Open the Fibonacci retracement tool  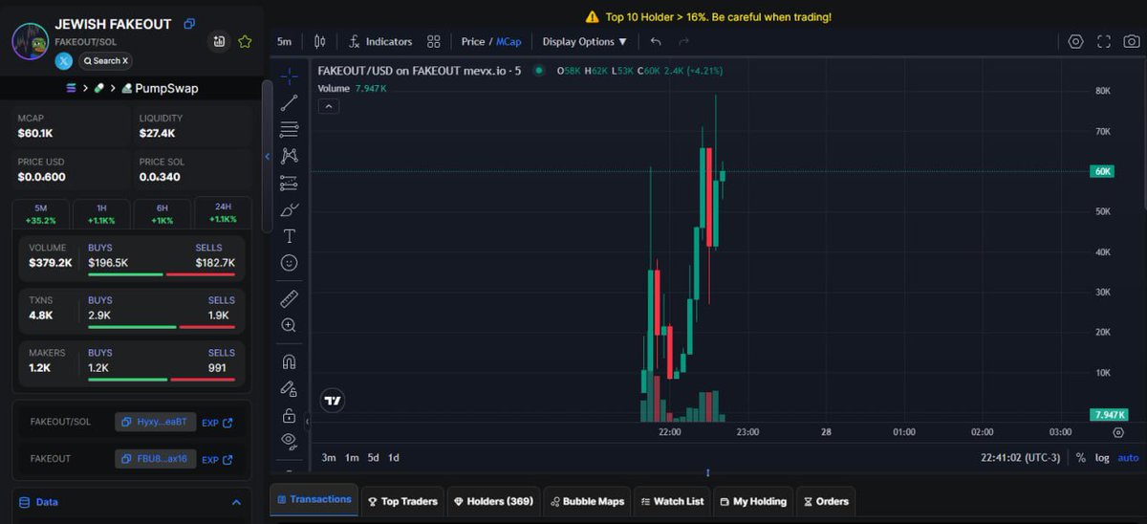289,129
